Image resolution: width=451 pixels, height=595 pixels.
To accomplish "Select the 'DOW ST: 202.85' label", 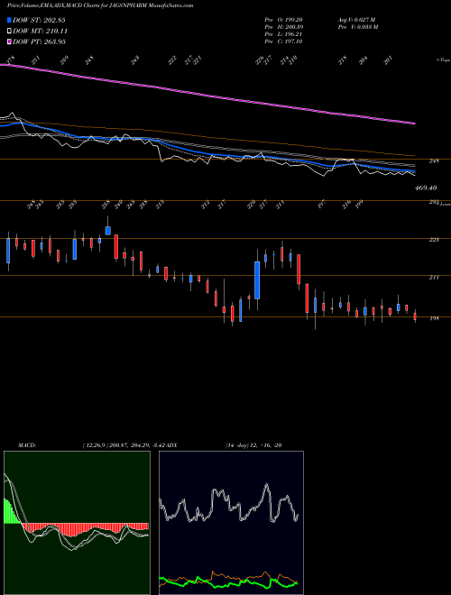I will coord(39,20).
